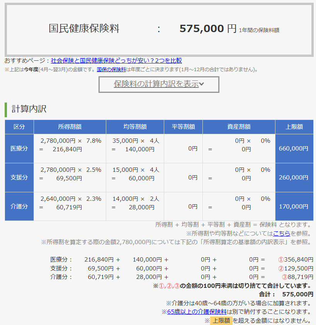Click the 計算内訳 section heading

29,109
